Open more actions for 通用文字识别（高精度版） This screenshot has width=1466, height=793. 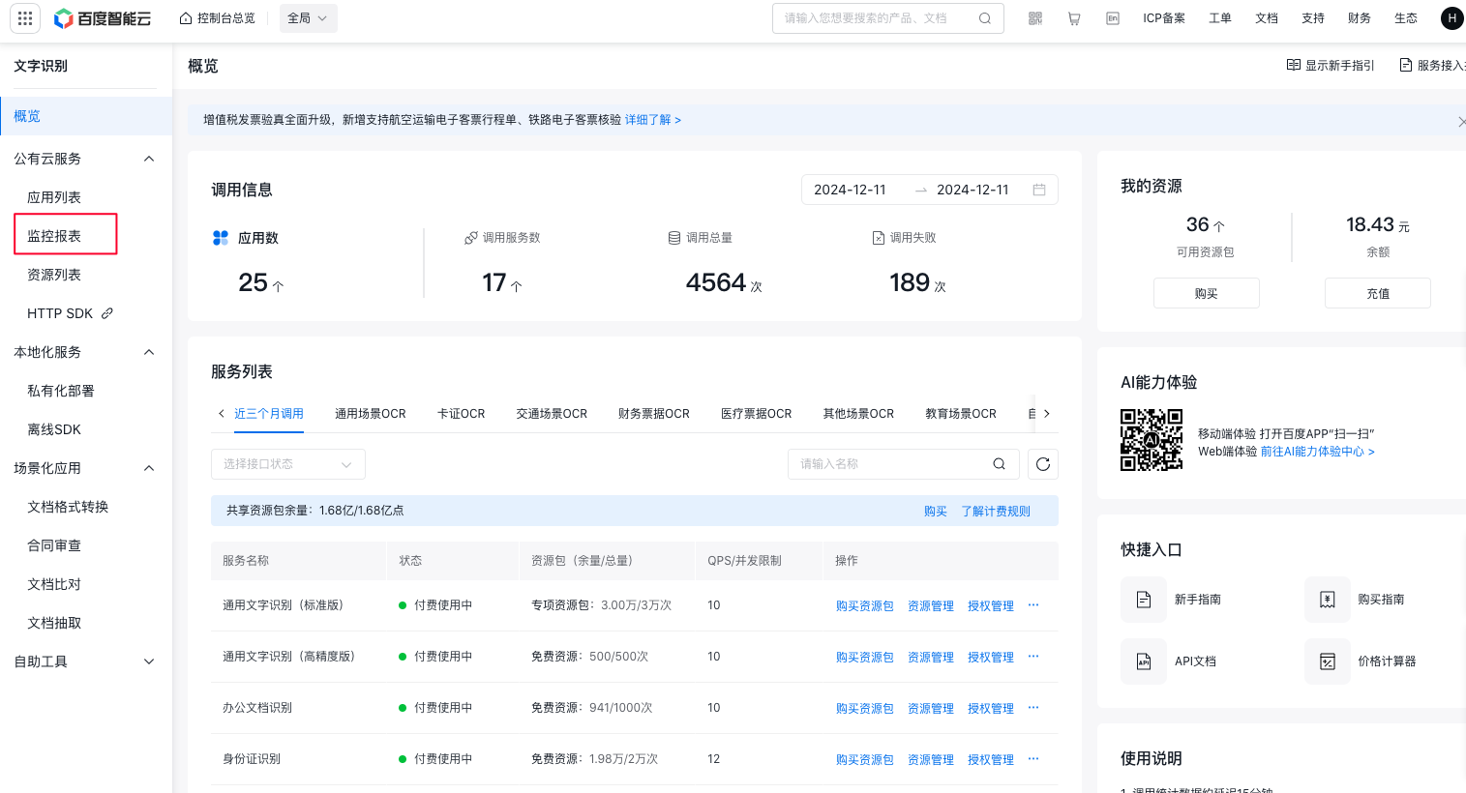[x=1033, y=657]
